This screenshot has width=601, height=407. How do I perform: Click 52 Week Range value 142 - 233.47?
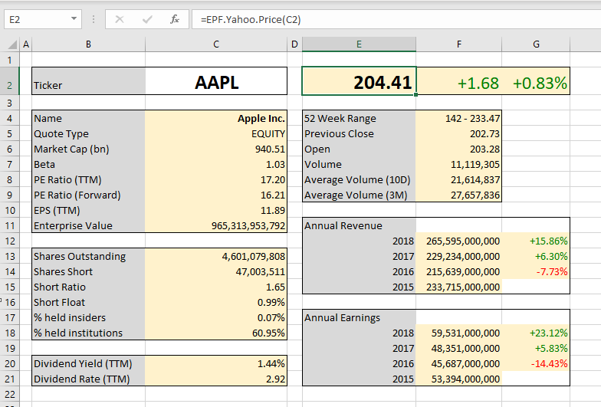click(458, 118)
